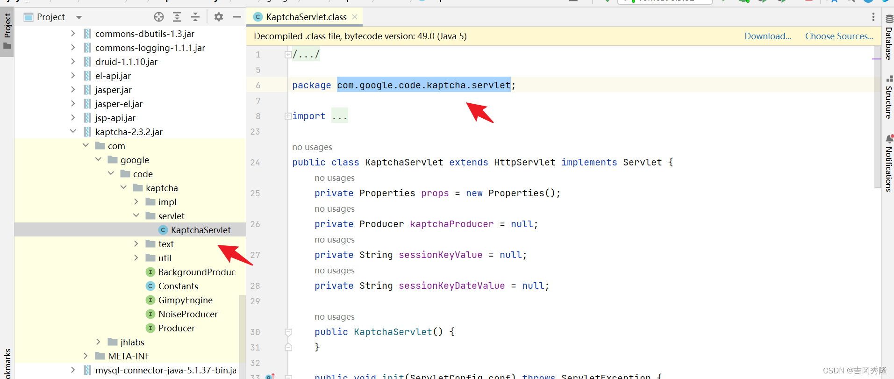Click the package name com.google.code.kaptcha.servlet
Screen dimensions: 894x379
(x=424, y=85)
